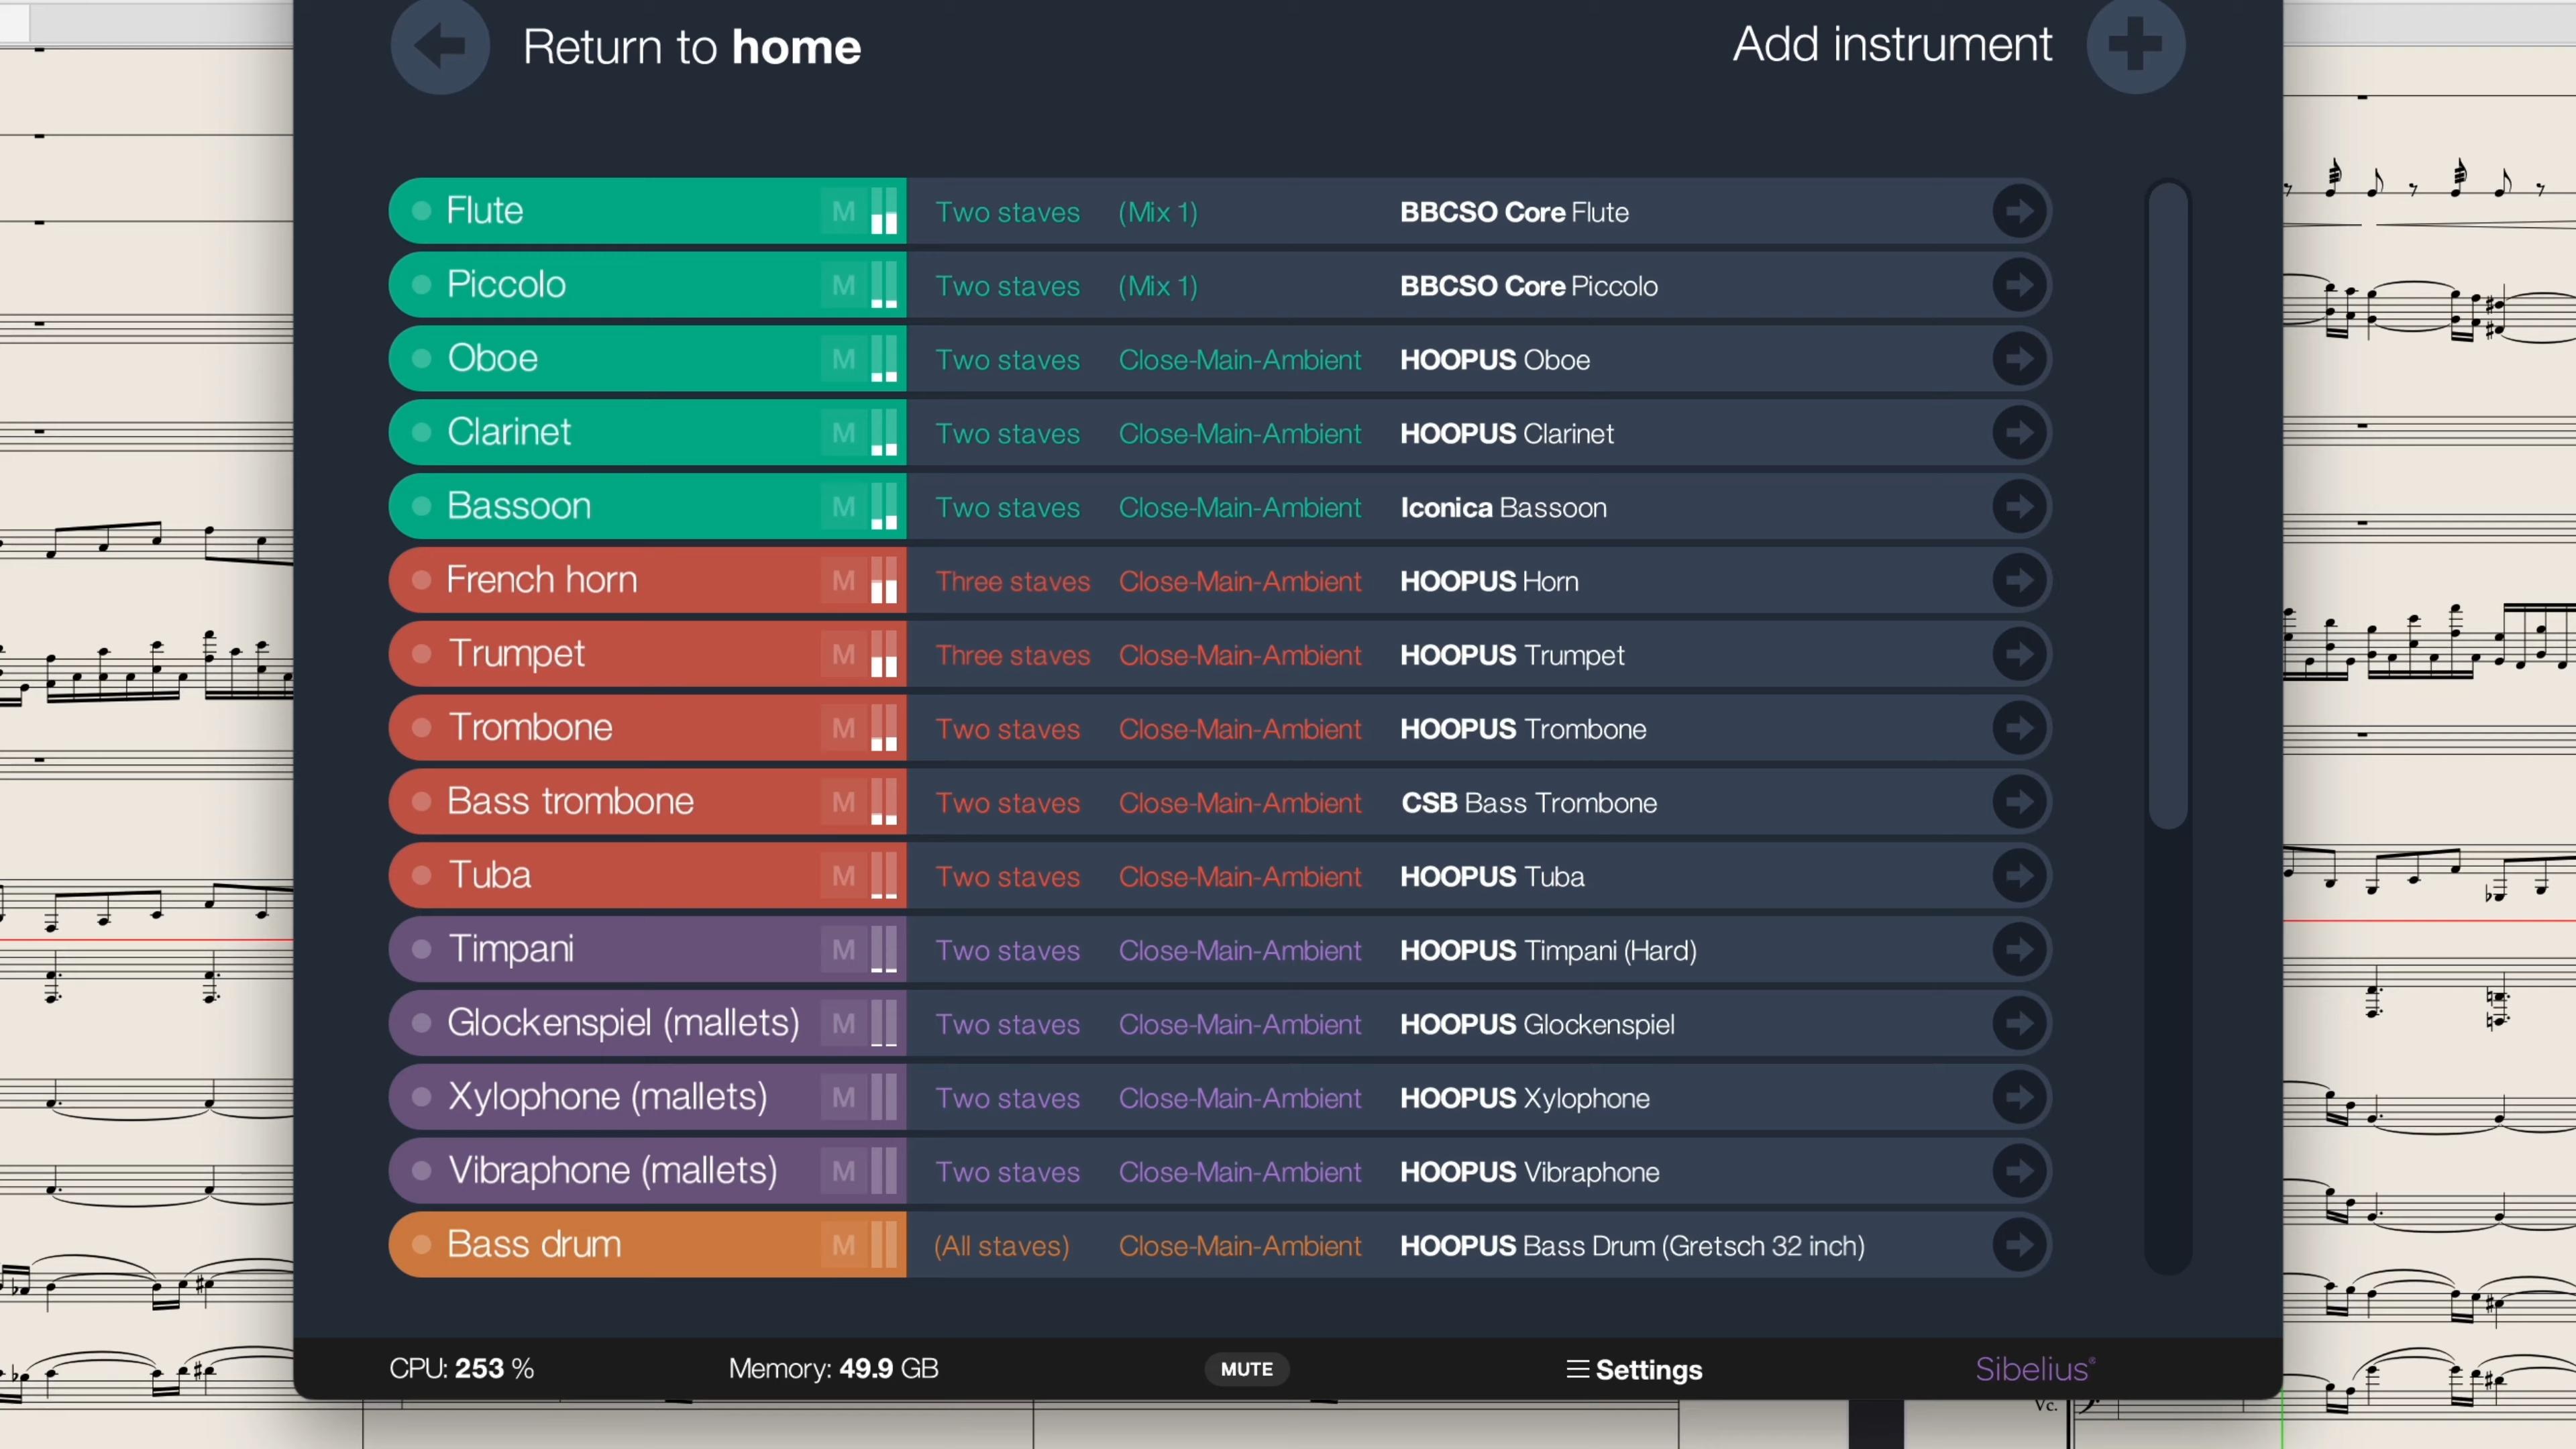Click the instrument list scrollbar thumb
Screen dimensions: 2576x1449
coord(2167,505)
